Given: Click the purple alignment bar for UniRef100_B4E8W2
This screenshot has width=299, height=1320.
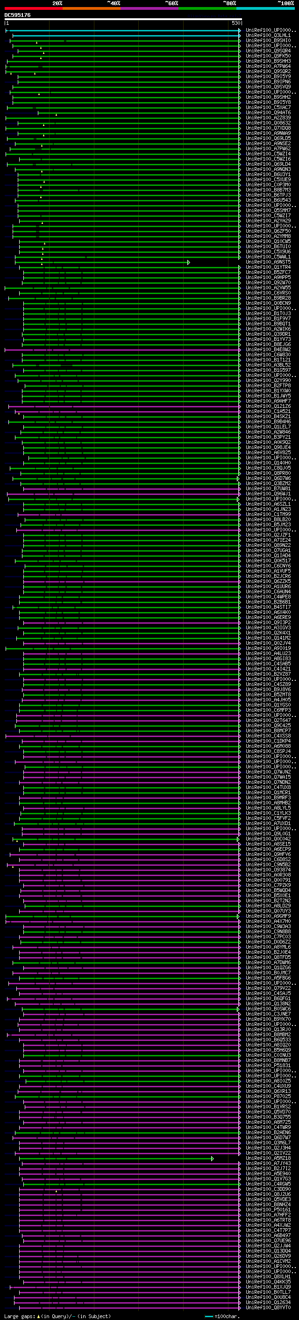Looking at the screenshot, I should click(x=123, y=350).
